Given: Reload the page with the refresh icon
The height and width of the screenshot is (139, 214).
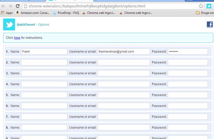Looking at the screenshot, I should 17,6.
